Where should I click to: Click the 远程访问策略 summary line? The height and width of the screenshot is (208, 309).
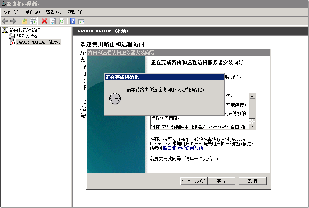point(166,118)
